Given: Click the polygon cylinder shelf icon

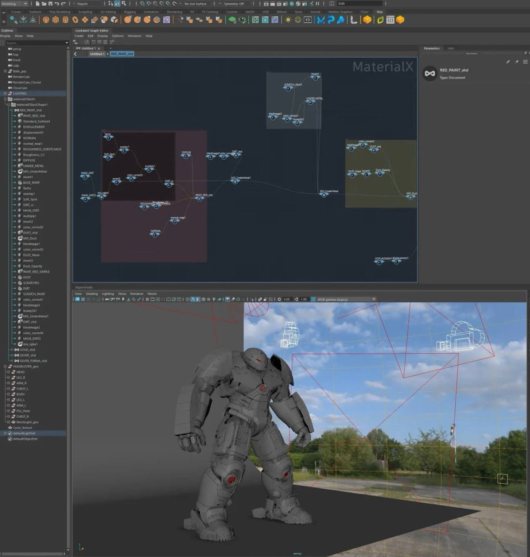Looking at the screenshot, I should [65, 20].
